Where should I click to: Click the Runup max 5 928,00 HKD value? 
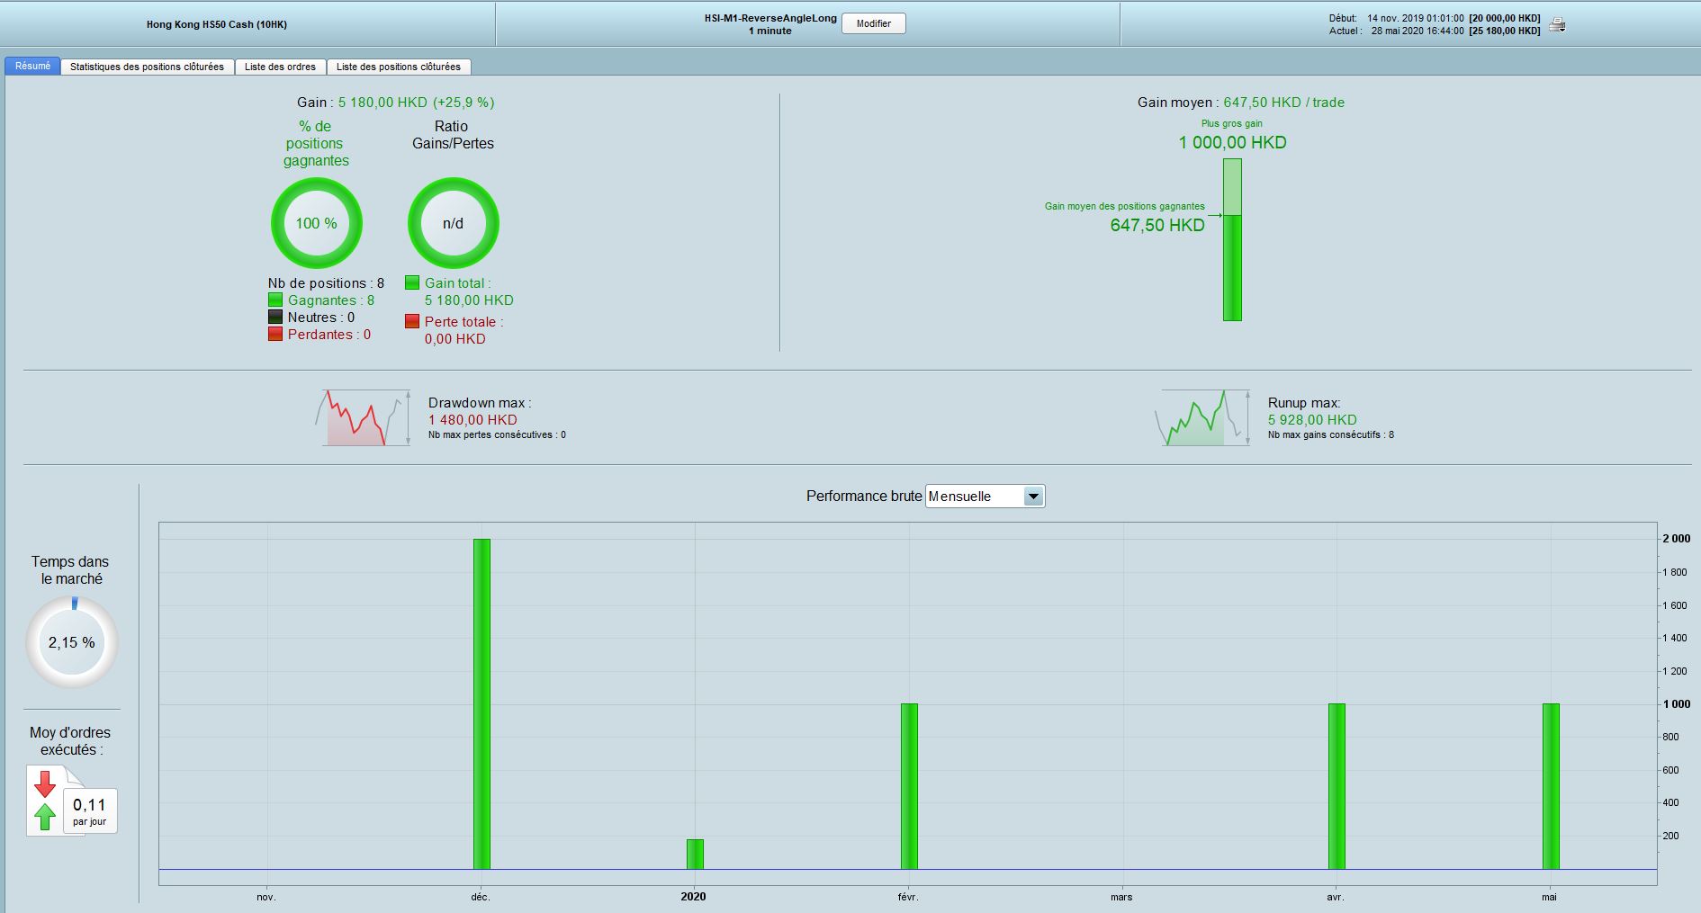1312,420
